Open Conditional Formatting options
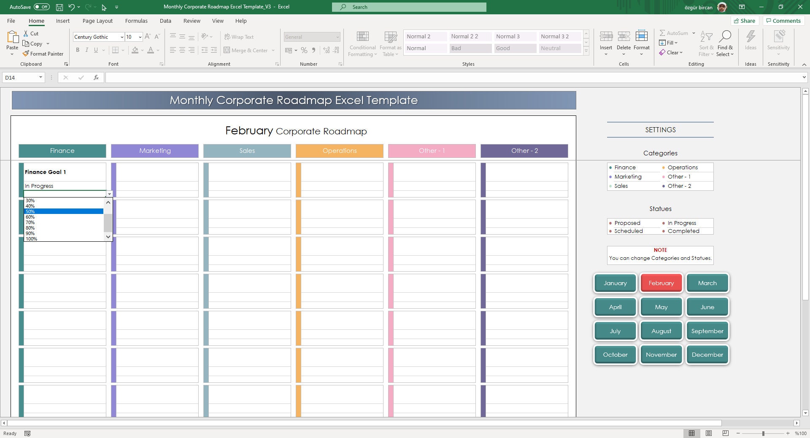 [362, 43]
